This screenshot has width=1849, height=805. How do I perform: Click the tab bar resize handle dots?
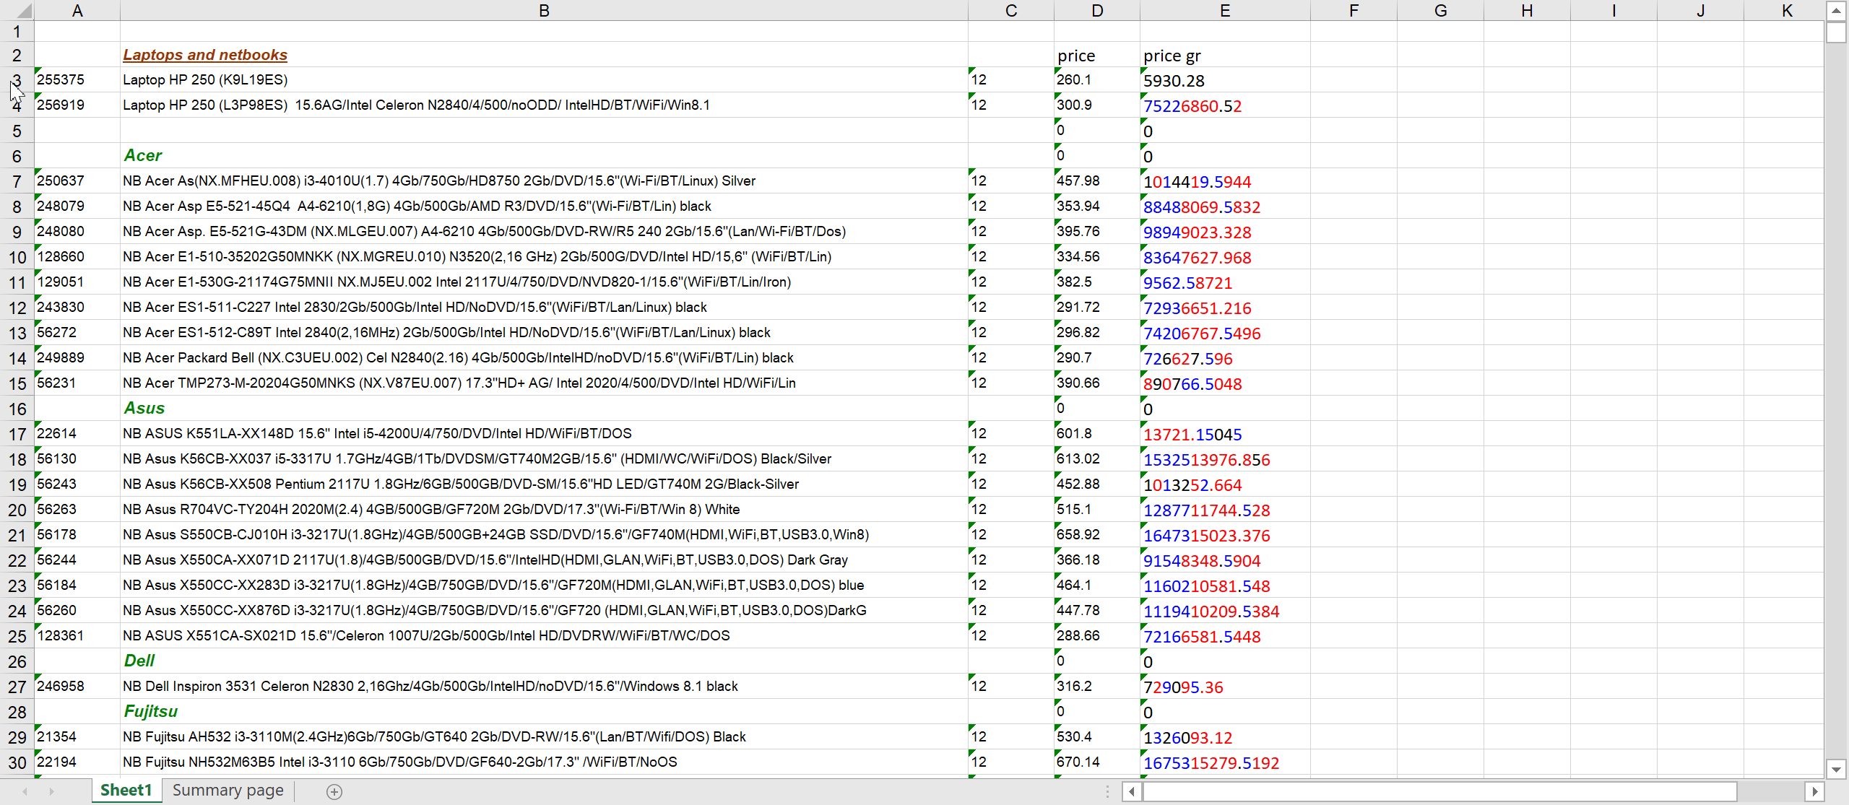[x=1107, y=791]
